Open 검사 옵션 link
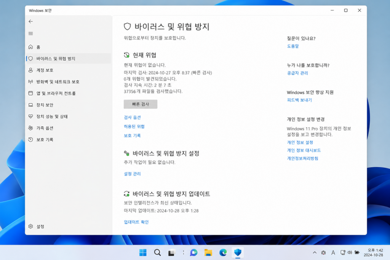390x260 pixels. [132, 117]
